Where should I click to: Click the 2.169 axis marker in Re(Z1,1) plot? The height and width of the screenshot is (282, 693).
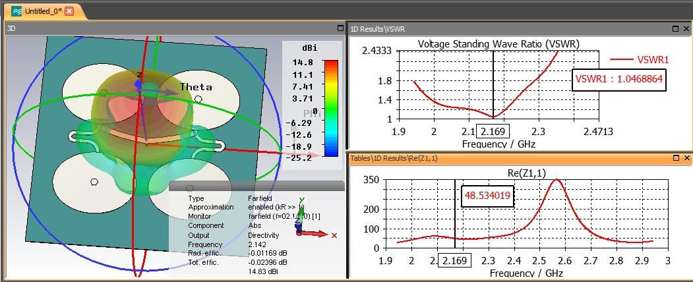pos(455,260)
